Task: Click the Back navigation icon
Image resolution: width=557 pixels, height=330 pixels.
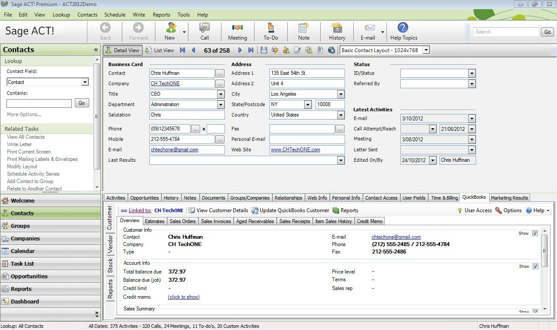Action: tap(105, 28)
